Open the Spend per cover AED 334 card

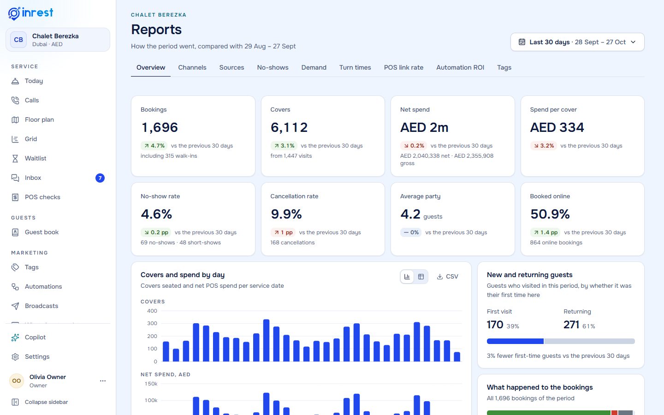tap(582, 136)
